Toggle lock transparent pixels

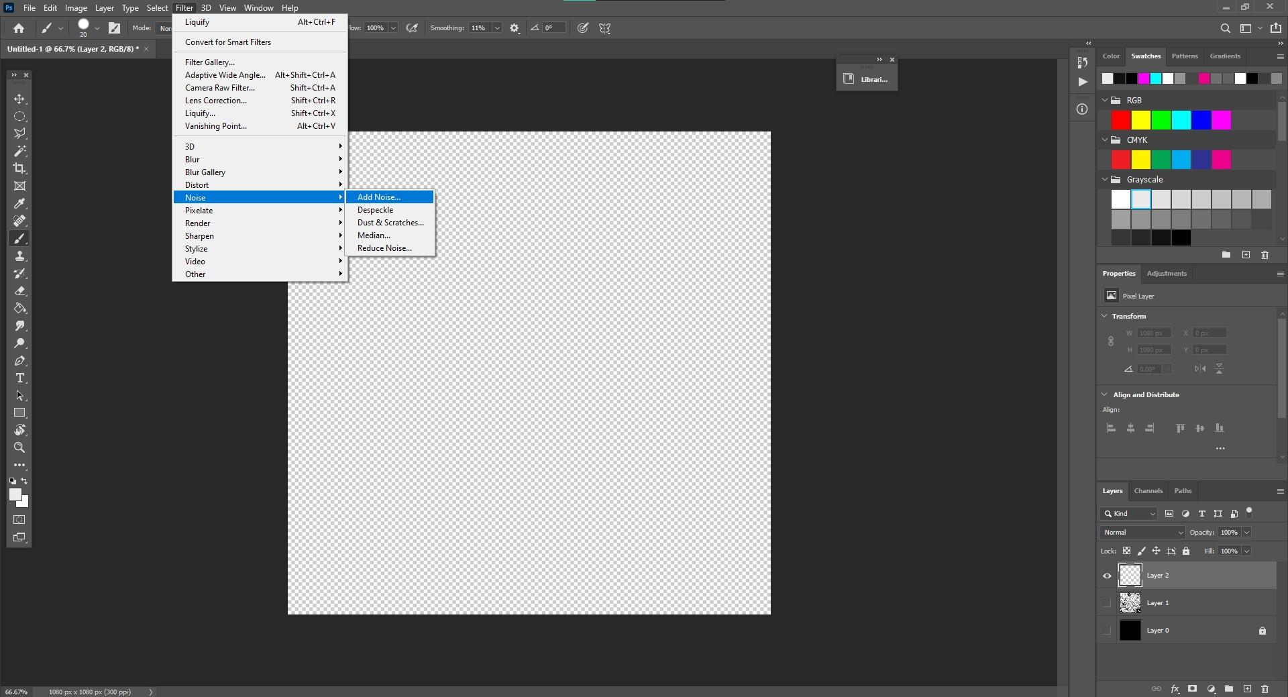pyautogui.click(x=1127, y=551)
